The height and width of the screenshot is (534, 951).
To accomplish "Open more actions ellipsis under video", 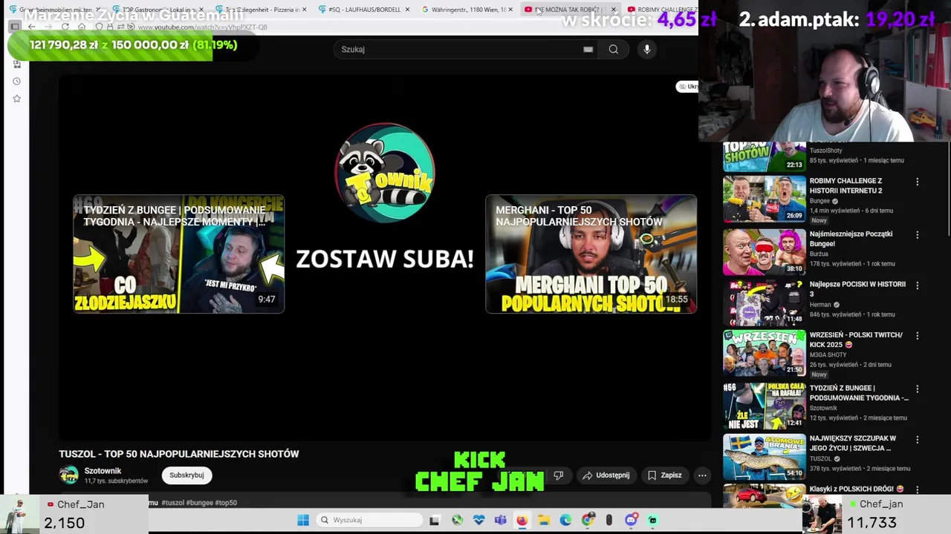I will [702, 475].
